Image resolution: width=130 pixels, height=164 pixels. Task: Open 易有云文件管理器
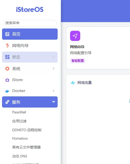coord(26,147)
